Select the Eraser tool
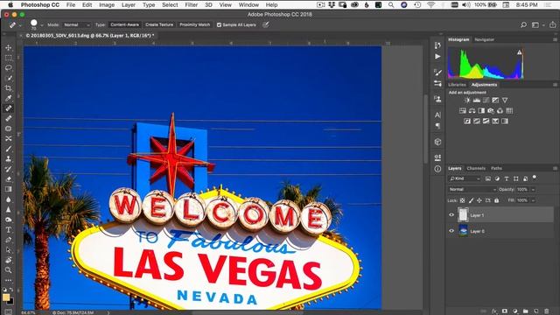The width and height of the screenshot is (560, 315). pos(8,178)
